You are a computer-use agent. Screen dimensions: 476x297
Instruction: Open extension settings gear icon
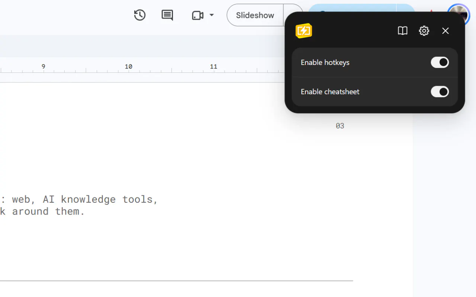pos(424,31)
